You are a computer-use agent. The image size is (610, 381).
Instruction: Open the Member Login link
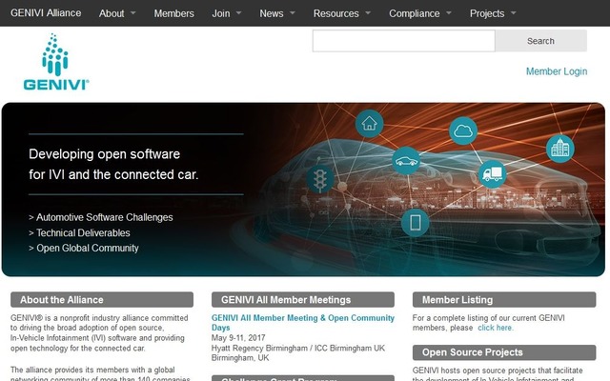(x=557, y=71)
